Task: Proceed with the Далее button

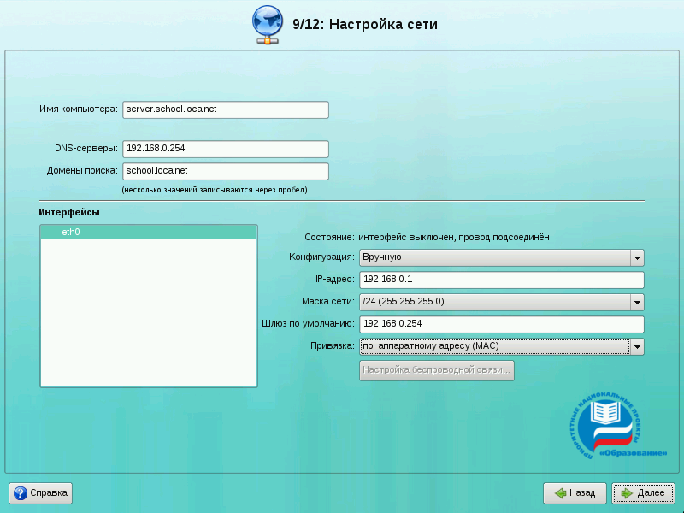Action: [x=643, y=493]
